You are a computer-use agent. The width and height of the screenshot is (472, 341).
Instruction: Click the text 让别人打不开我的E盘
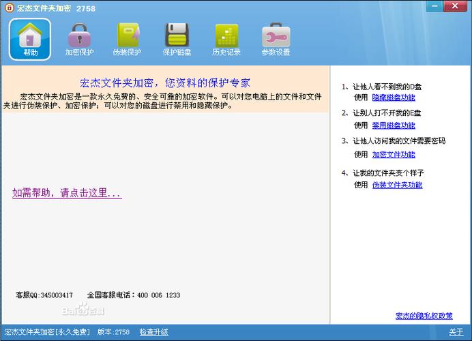tap(387, 113)
